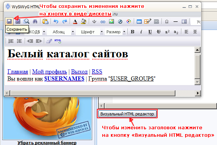Viewport: 217px width, 145px height.
Task: Click the Убрать рекламный баннер link
Action: 47,143
